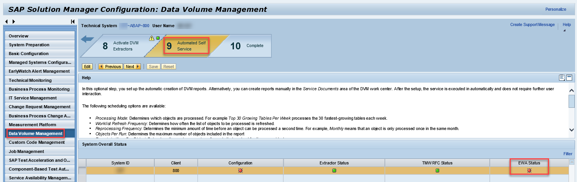Click the TMW RFC Status column header

click(437, 163)
